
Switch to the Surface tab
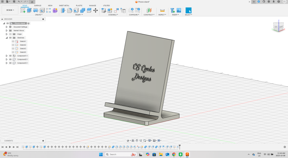pyautogui.click(x=38, y=6)
